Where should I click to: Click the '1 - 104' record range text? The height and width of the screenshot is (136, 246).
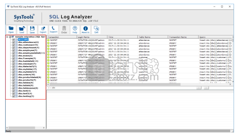pos(52,88)
